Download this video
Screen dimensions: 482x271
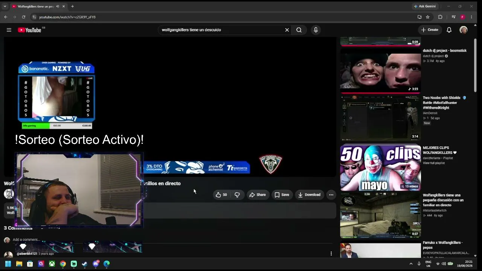309,195
